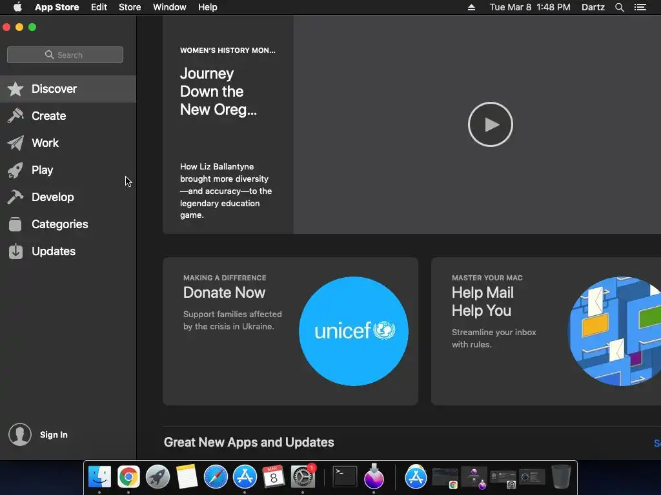Open the Play section
661x495 pixels.
(x=68, y=170)
